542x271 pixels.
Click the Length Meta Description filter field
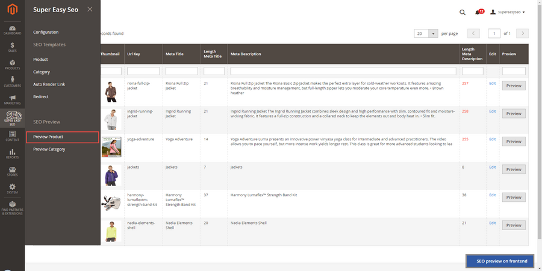(473, 71)
